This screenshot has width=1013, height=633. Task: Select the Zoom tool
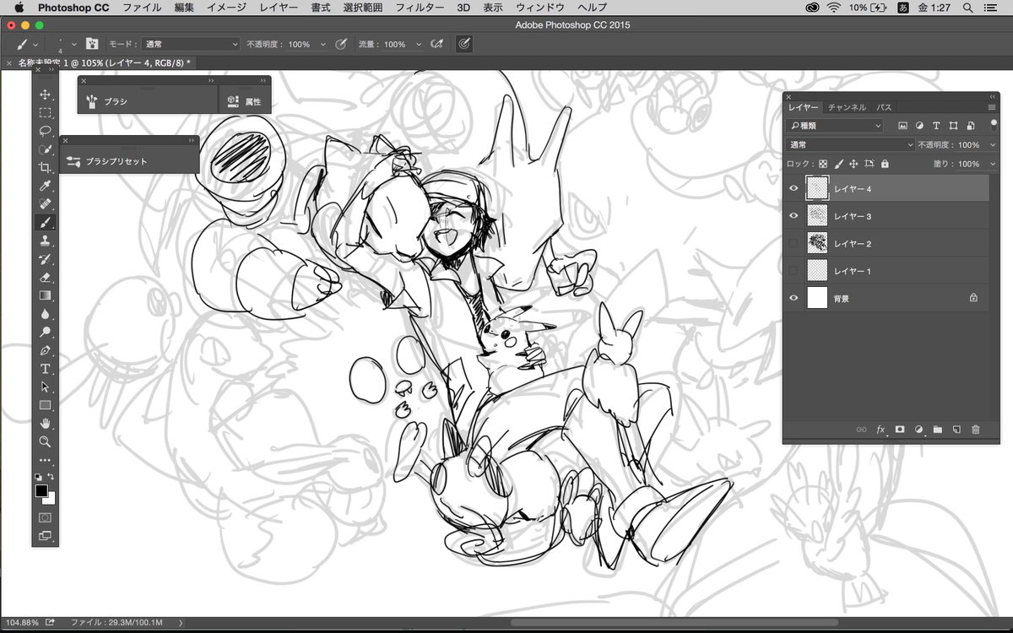45,441
